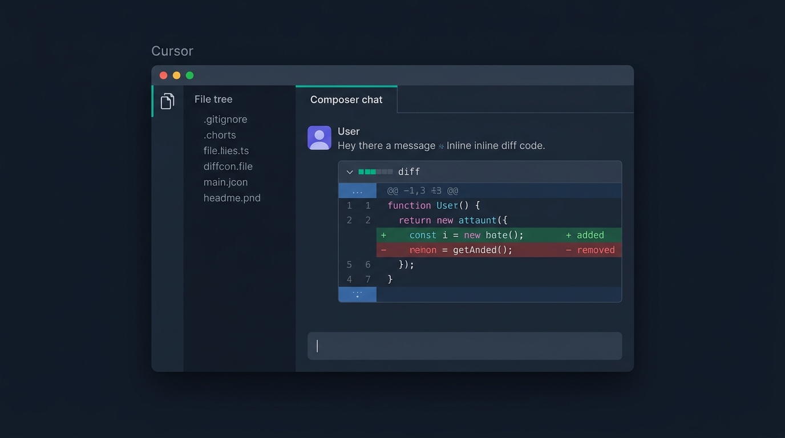Select diffcon.file in the file tree
Image resolution: width=785 pixels, height=438 pixels.
(x=228, y=167)
